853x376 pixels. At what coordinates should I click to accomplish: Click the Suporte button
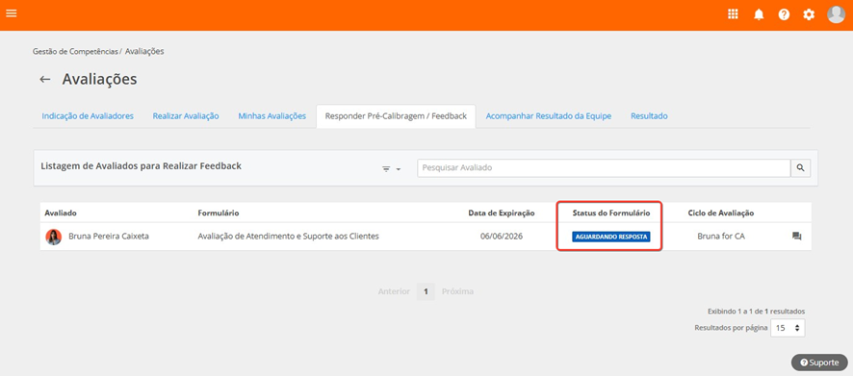(819, 363)
